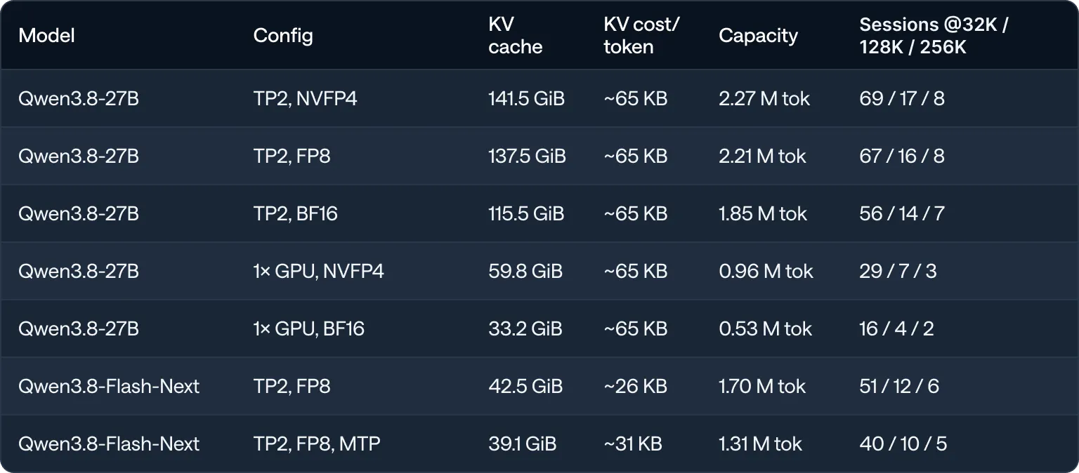Click the 16 / 4 / 2 sessions cell
Screen dimensions: 1079x473
point(896,328)
